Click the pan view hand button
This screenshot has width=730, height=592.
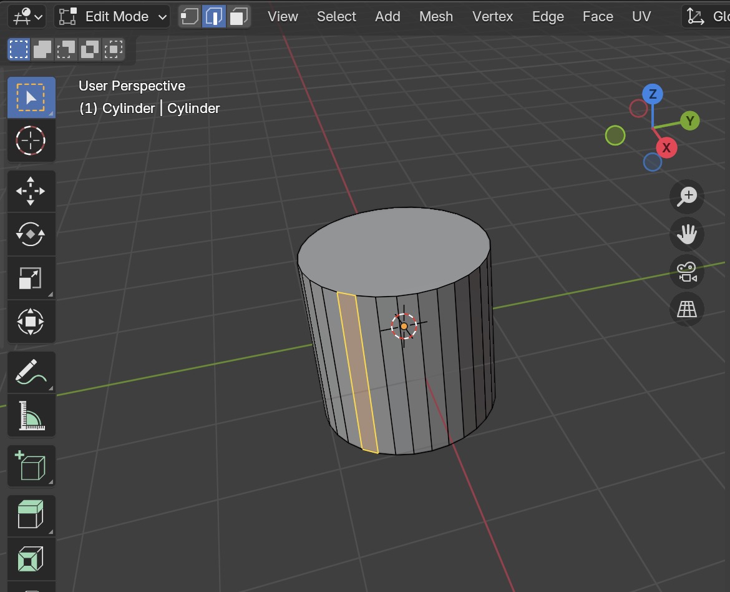[x=687, y=234]
